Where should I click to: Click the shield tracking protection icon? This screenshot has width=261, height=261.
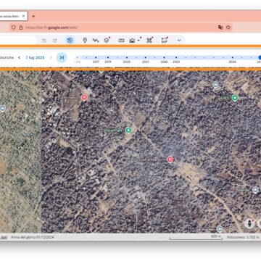coord(14,28)
